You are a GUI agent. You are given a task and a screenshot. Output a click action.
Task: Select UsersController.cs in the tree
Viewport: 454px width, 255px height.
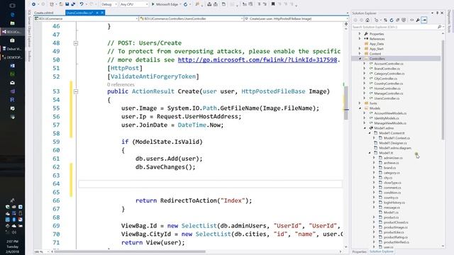tap(387, 98)
